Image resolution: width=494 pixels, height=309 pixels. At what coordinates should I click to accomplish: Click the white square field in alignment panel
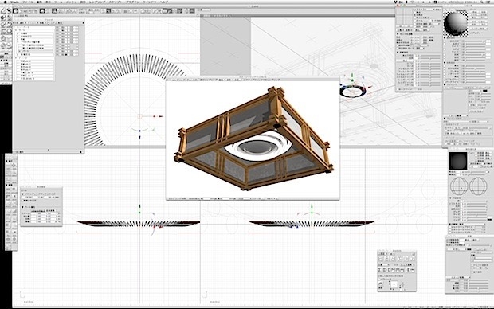point(394,285)
